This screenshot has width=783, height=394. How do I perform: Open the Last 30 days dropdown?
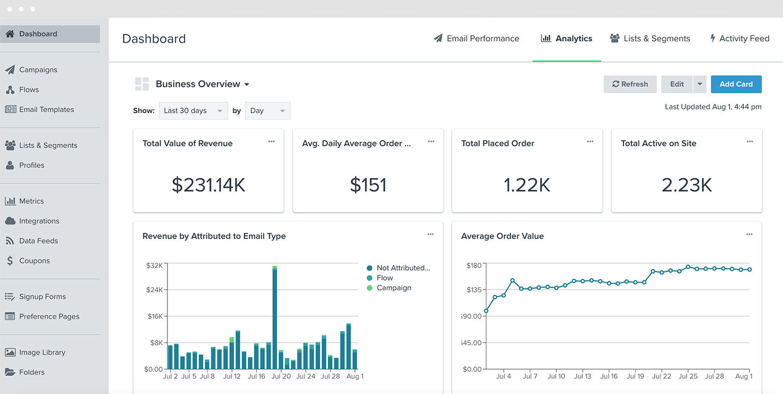point(193,111)
